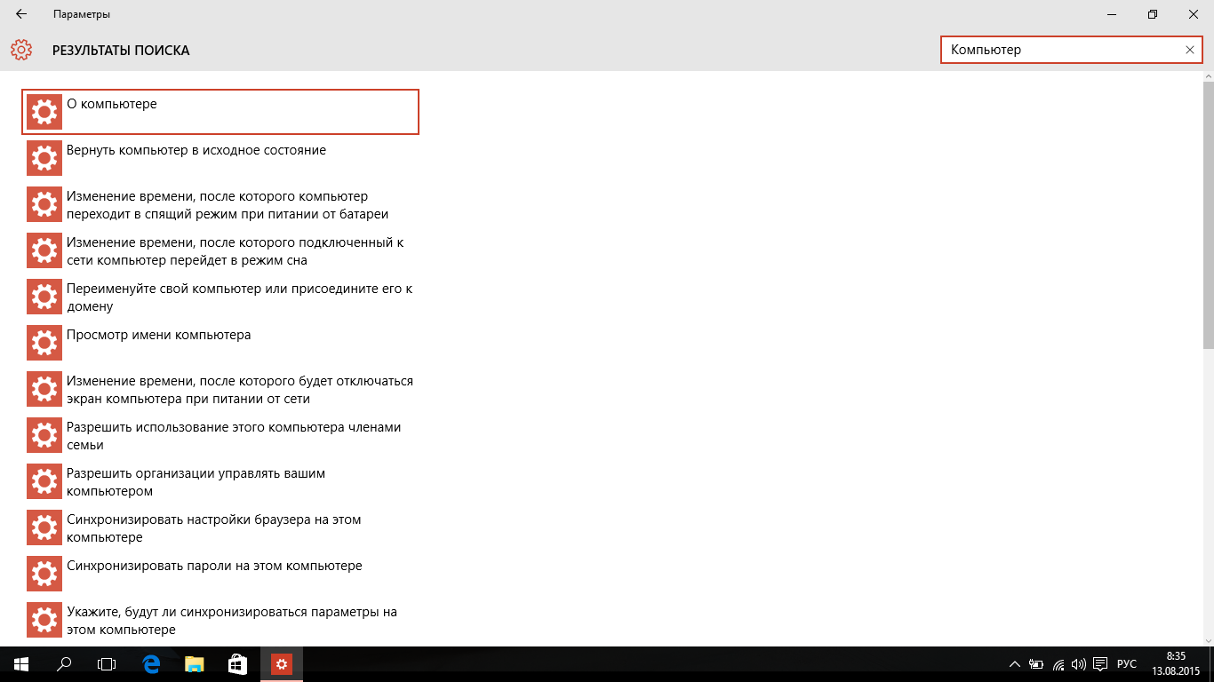Open "Разрешить организации управлять вашим компьютером"
This screenshot has height=682, width=1214.
(220, 481)
